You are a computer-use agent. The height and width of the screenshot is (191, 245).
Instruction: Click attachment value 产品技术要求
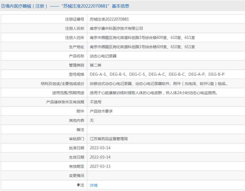point(101,111)
